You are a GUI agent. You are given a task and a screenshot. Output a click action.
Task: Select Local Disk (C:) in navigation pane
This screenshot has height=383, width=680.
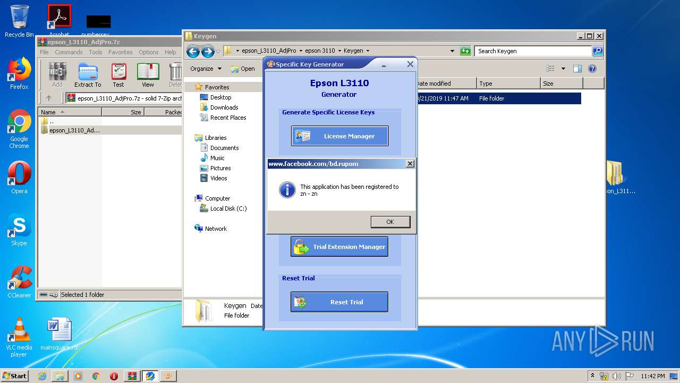228,209
